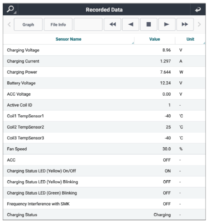Select the Coil2 TempSensor2 row

[x=104, y=127]
